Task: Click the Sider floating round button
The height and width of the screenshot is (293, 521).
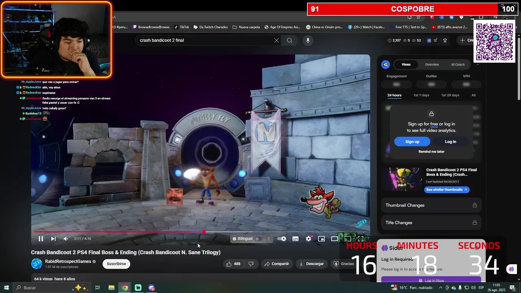Action: (512, 269)
